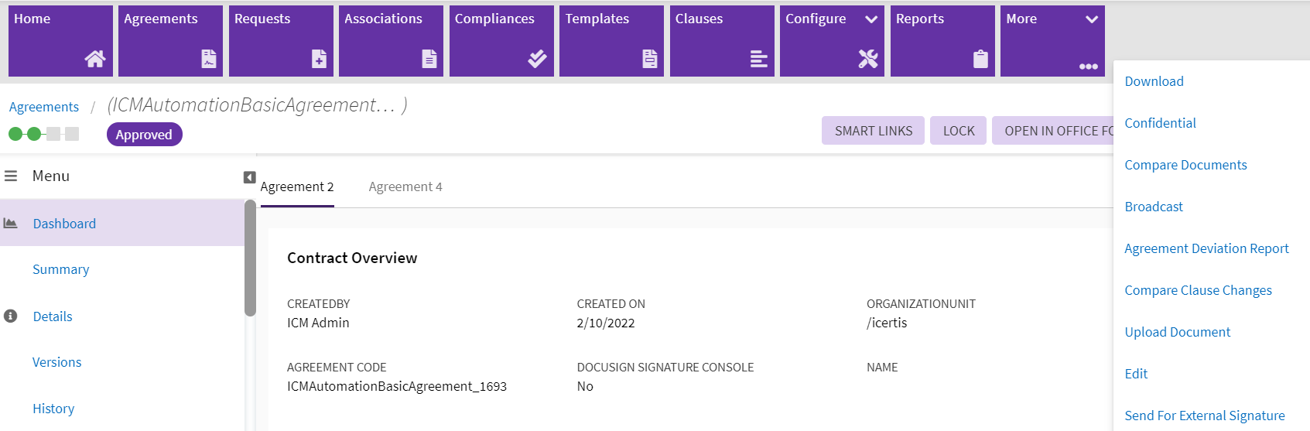Click the Agreements breadcrumb link
This screenshot has height=431, width=1310.
click(x=44, y=107)
